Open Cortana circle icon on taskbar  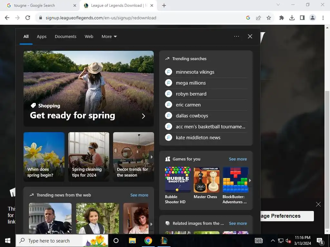116,241
